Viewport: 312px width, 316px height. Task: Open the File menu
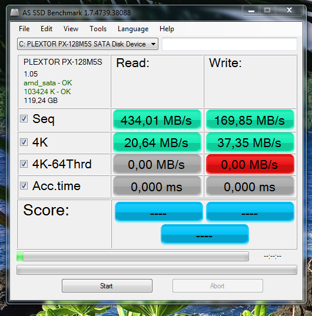[x=24, y=29]
